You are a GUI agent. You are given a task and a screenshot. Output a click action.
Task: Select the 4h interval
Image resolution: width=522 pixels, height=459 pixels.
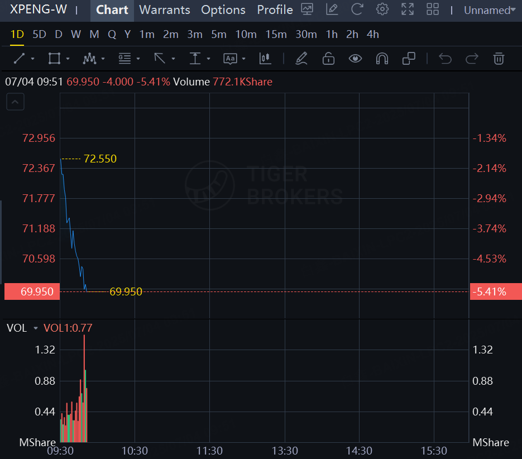point(373,34)
